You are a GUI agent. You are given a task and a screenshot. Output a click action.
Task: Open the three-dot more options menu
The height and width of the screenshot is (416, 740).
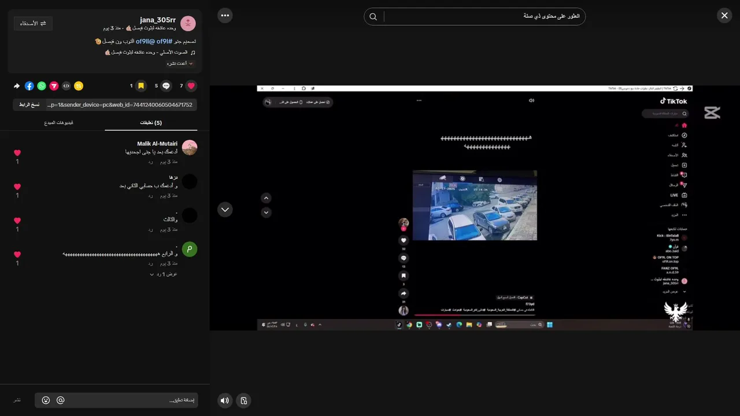[x=225, y=16]
